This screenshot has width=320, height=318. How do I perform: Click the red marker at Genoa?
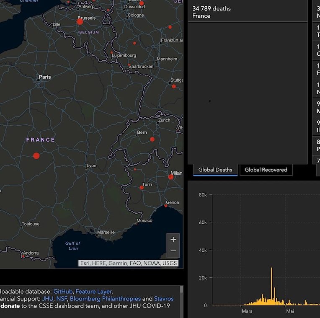click(x=166, y=206)
